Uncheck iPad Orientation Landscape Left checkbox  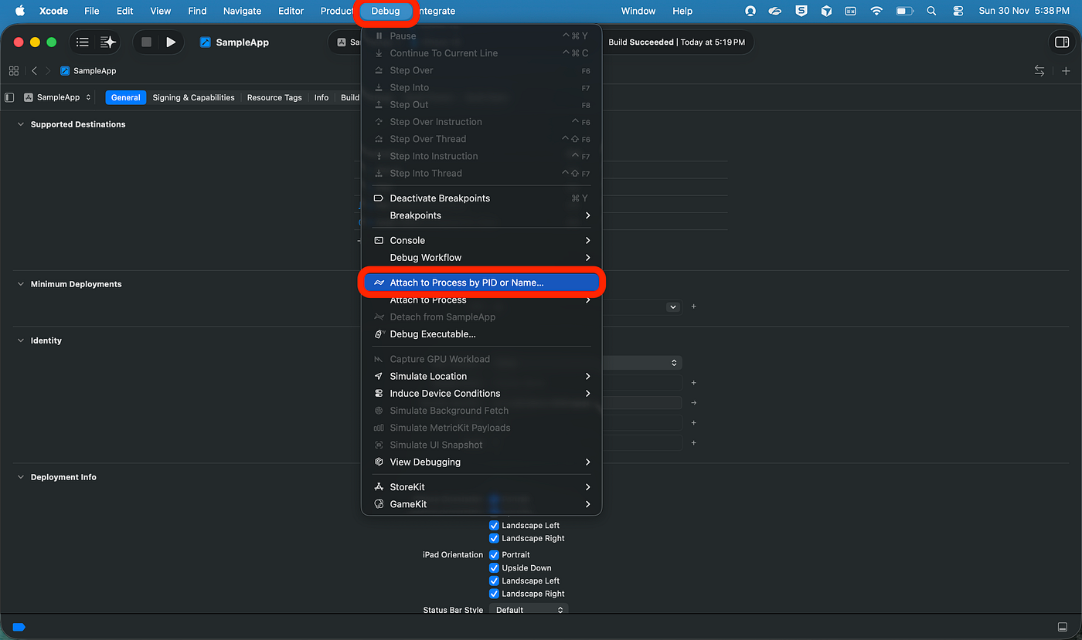(494, 581)
